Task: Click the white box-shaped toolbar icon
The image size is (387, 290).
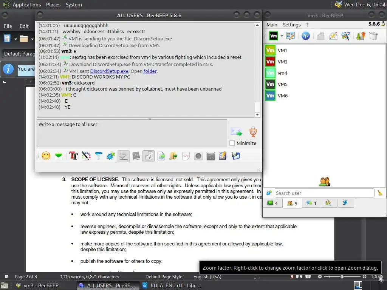Action: (x=373, y=36)
